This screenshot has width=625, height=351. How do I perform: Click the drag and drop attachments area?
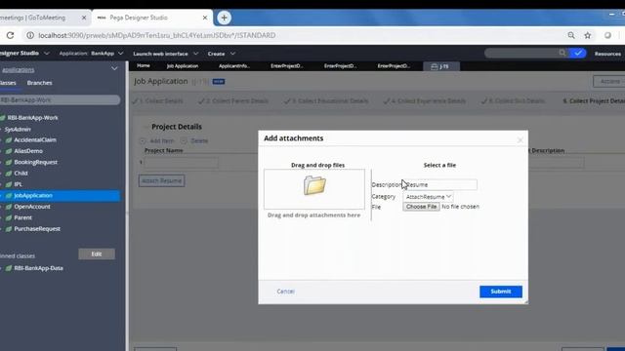click(314, 189)
